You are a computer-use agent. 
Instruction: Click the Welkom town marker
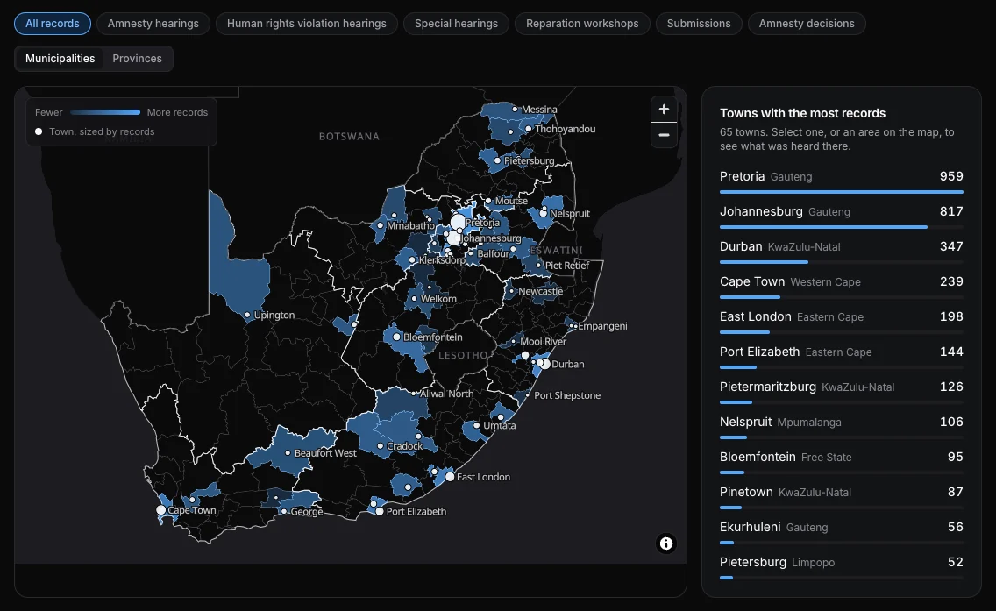click(414, 299)
